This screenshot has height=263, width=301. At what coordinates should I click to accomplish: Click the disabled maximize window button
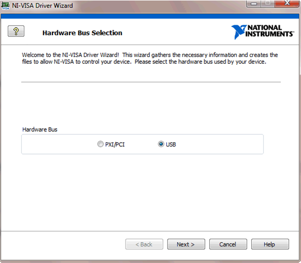[x=268, y=3]
